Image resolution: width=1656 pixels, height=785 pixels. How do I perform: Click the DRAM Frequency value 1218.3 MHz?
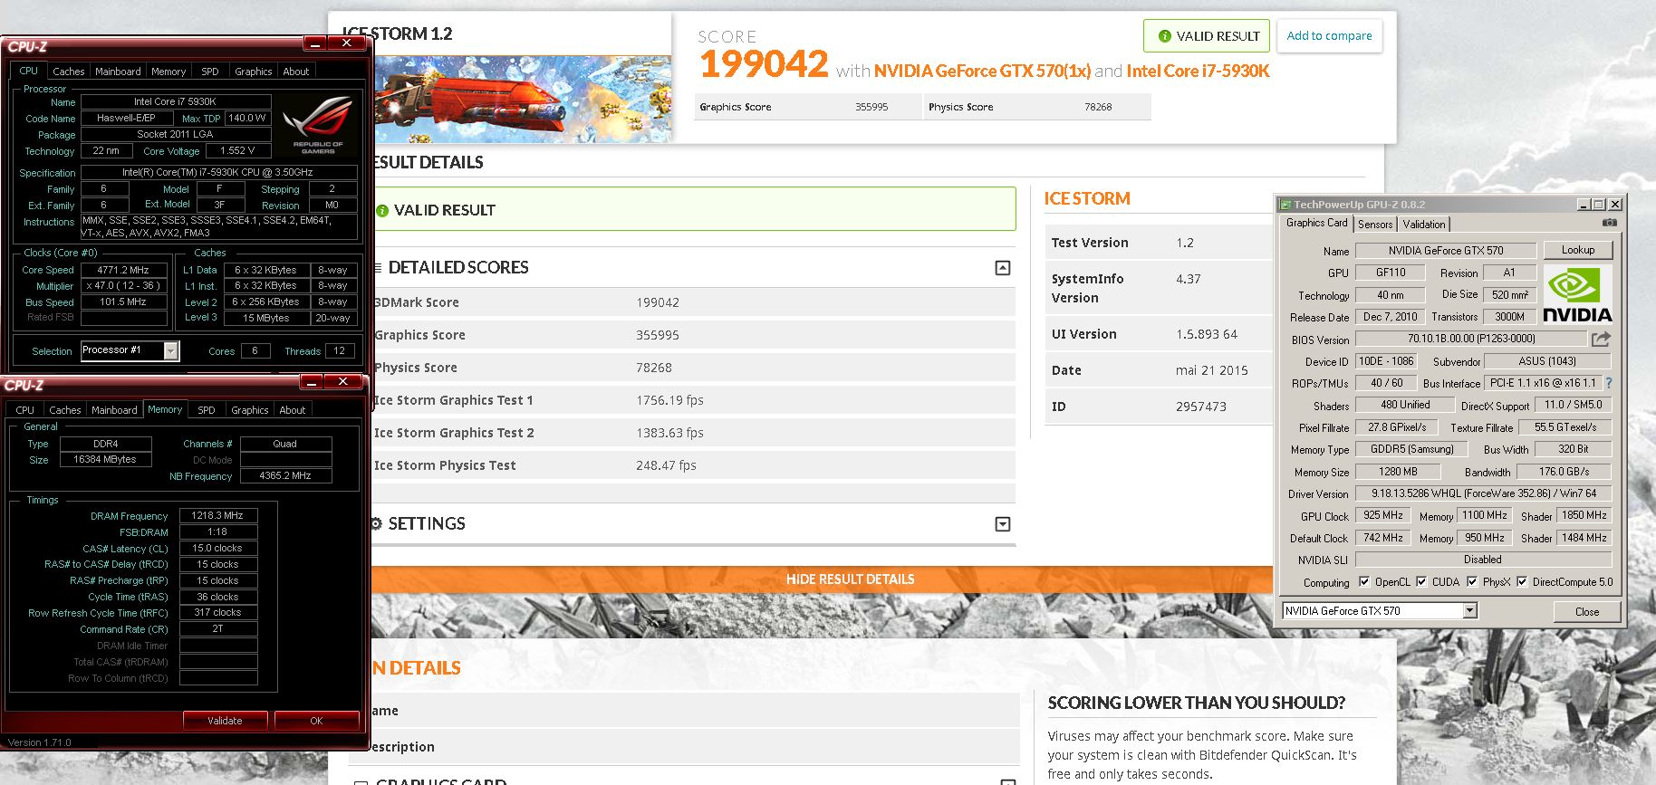pyautogui.click(x=217, y=515)
